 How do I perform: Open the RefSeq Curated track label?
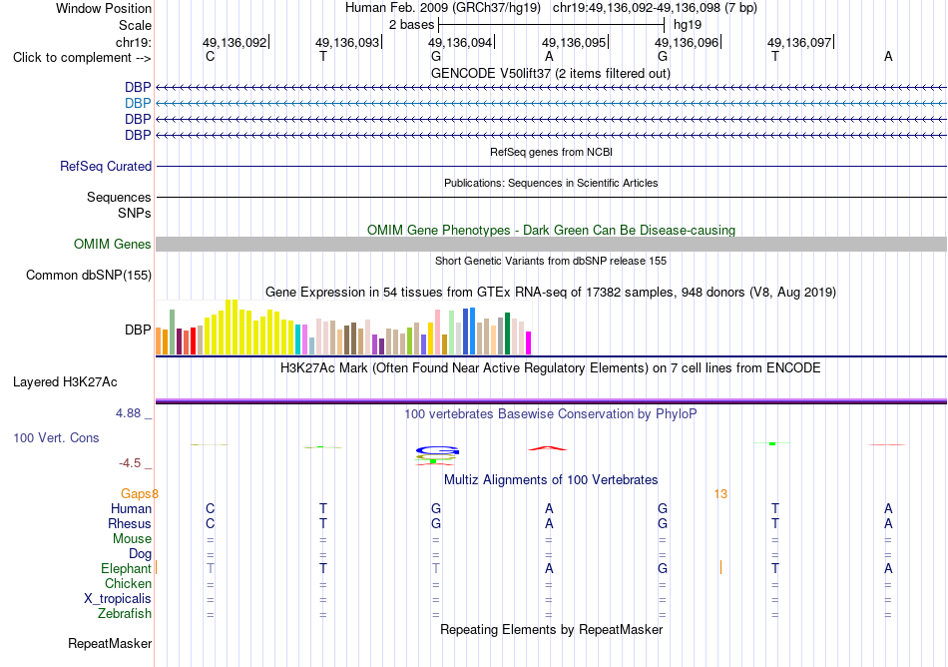click(x=106, y=166)
